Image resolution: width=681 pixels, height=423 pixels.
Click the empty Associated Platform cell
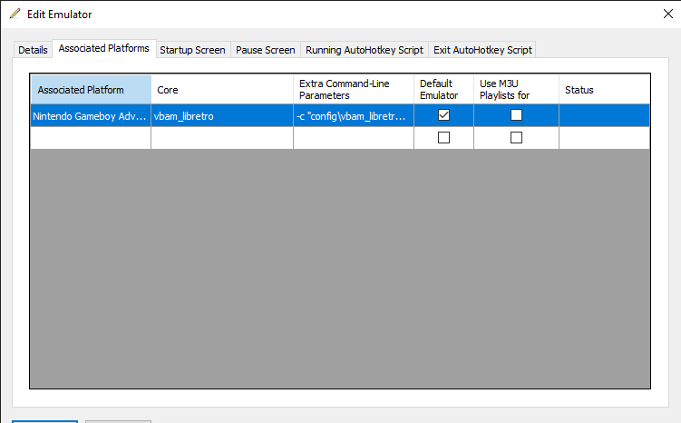point(91,138)
